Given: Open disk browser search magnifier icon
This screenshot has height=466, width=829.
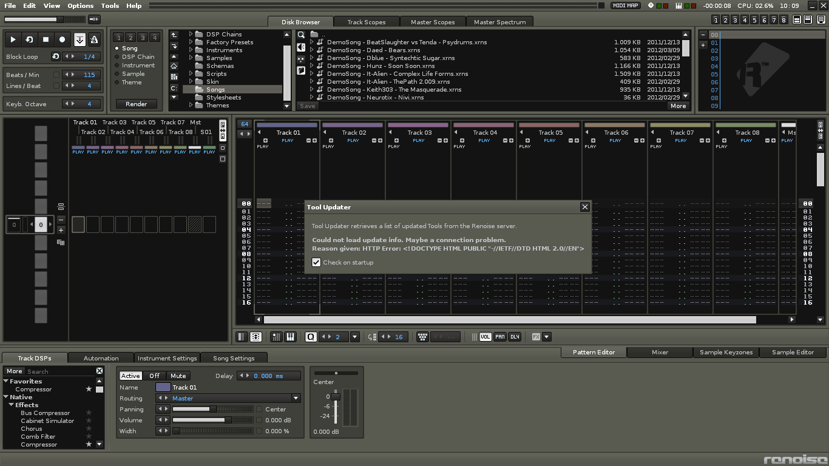Looking at the screenshot, I should 301,35.
